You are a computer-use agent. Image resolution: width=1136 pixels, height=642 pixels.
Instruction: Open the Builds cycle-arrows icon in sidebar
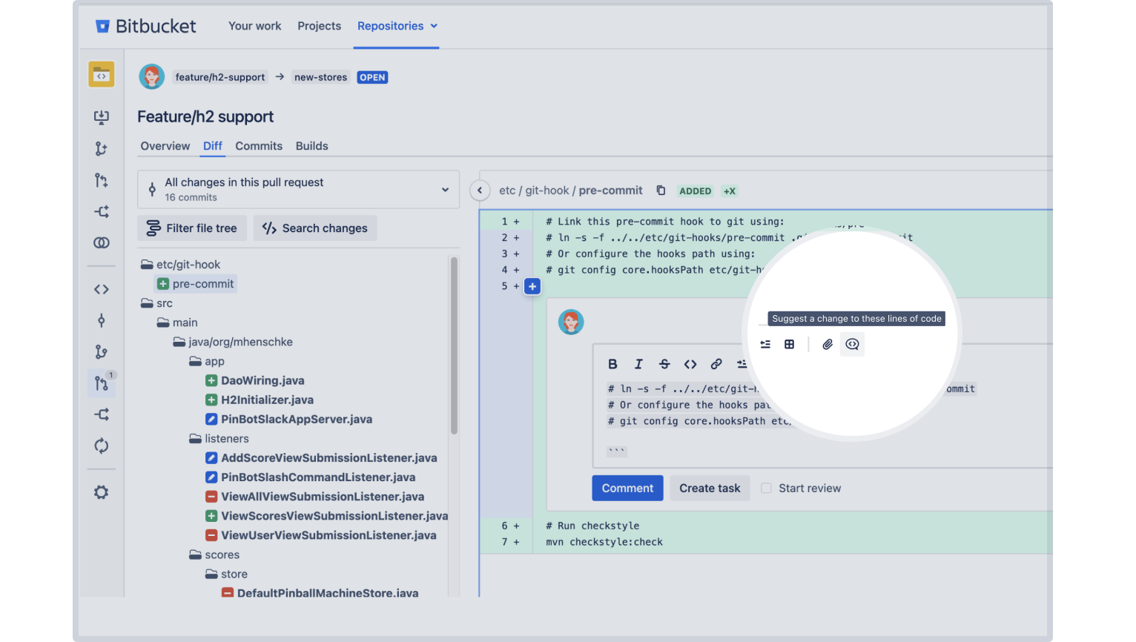click(102, 446)
